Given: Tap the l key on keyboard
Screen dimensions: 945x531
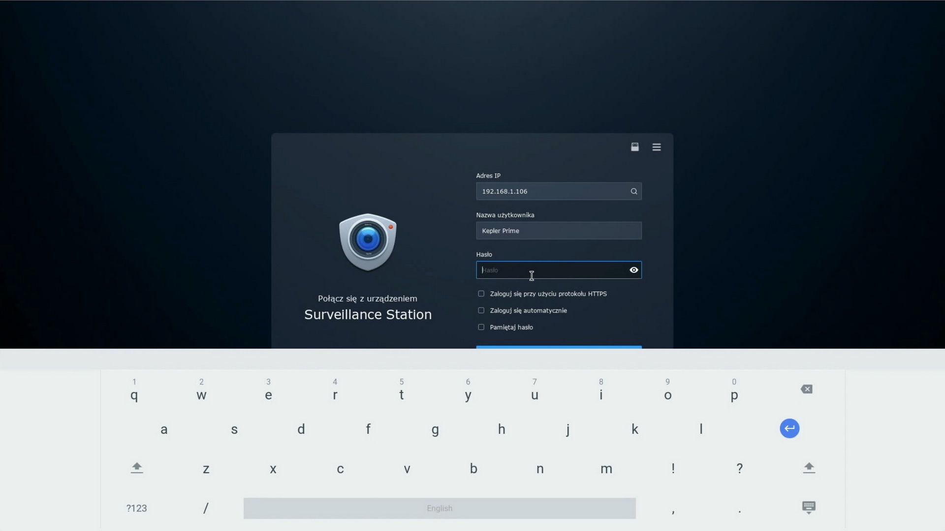Looking at the screenshot, I should point(701,429).
